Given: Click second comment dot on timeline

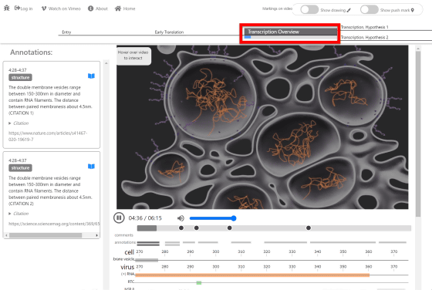Looking at the screenshot, I should (x=197, y=228).
